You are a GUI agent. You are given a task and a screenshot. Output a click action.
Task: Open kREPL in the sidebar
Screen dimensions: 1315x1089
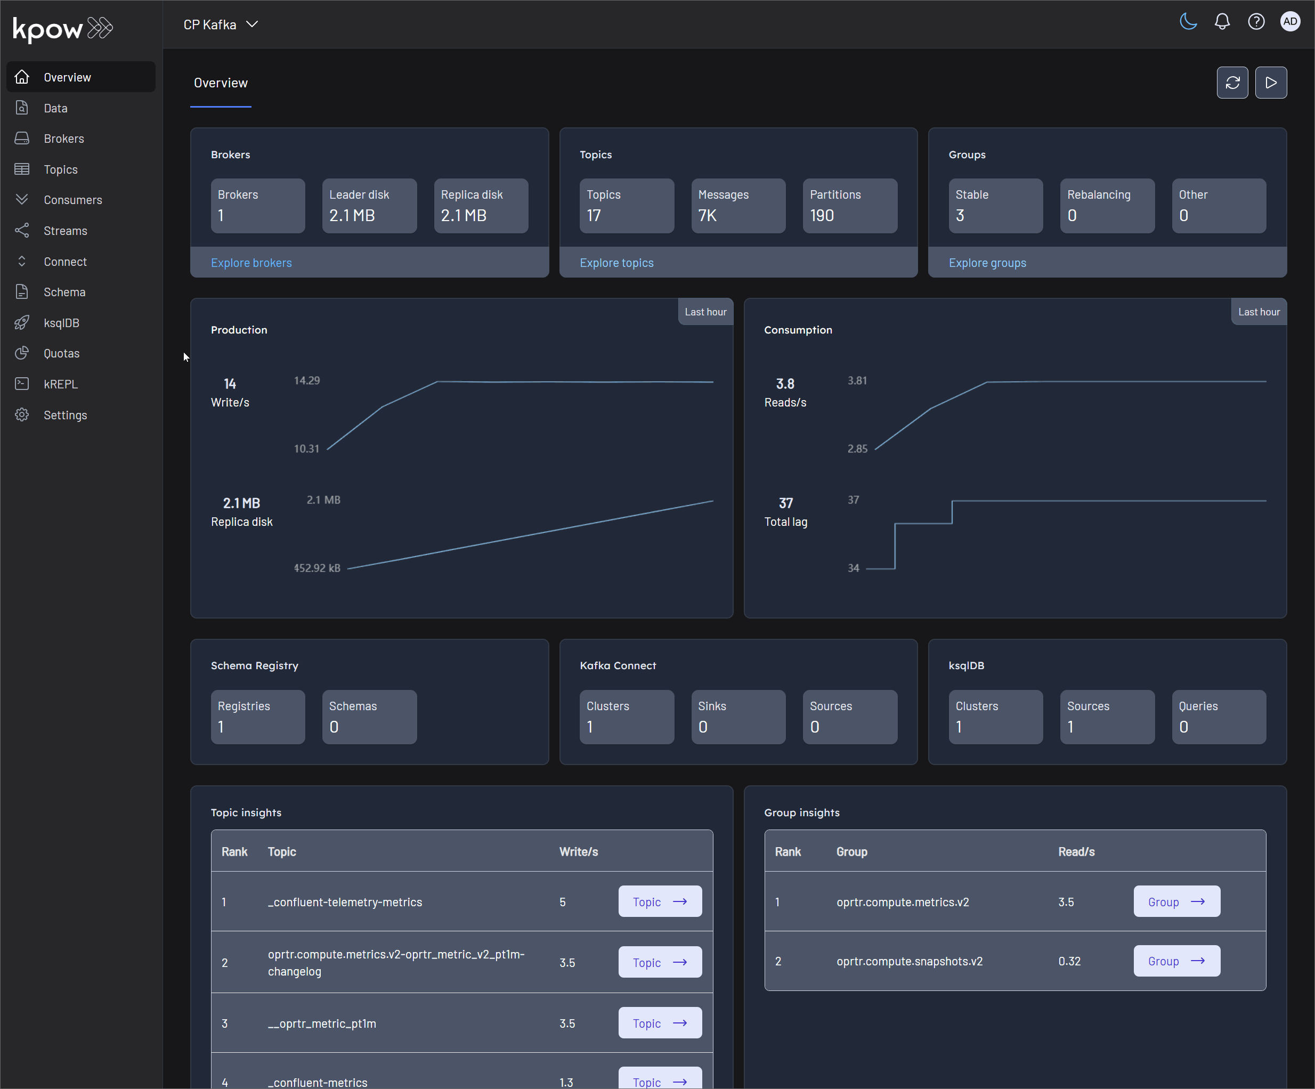click(x=81, y=384)
